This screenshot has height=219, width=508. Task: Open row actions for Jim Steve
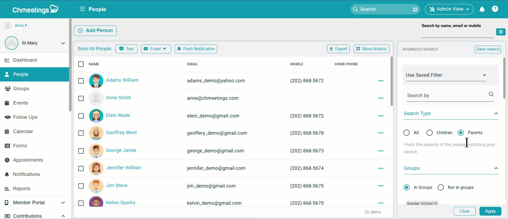[x=381, y=186]
